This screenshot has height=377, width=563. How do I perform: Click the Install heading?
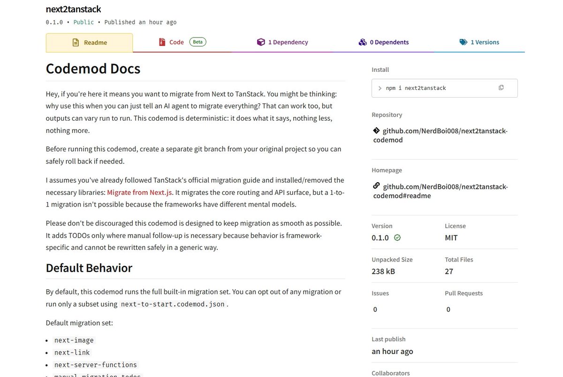click(380, 69)
